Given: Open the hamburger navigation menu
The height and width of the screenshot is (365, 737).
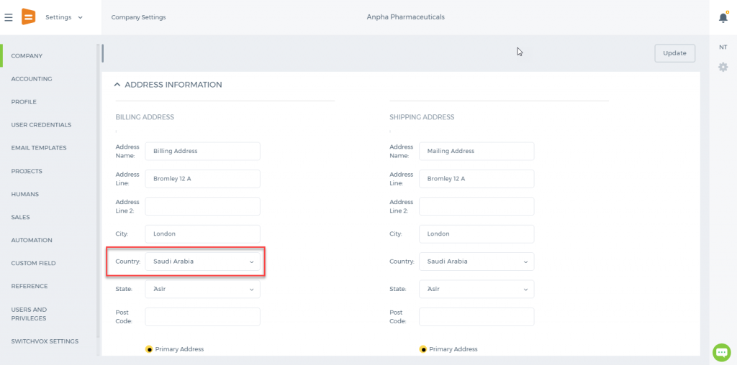Looking at the screenshot, I should 9,18.
